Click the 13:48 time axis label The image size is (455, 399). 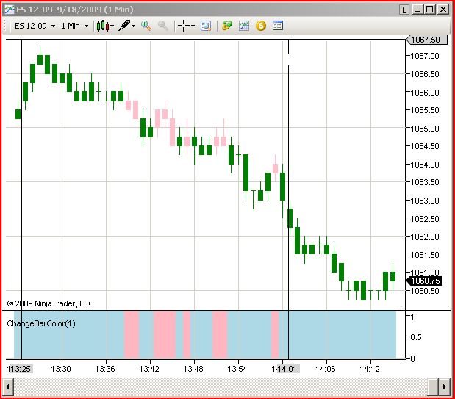coord(193,369)
